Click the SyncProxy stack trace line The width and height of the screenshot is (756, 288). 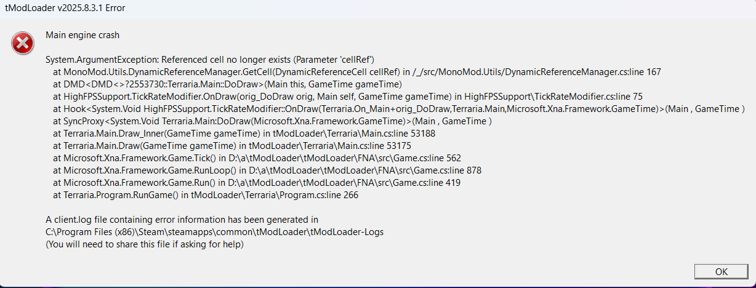coord(272,121)
